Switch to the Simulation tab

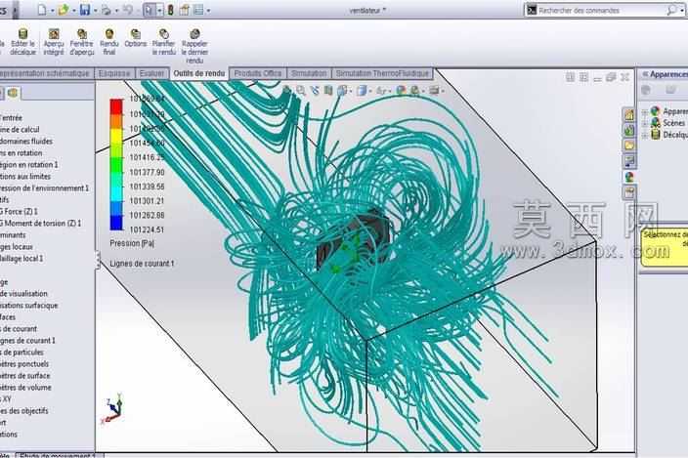coord(309,73)
